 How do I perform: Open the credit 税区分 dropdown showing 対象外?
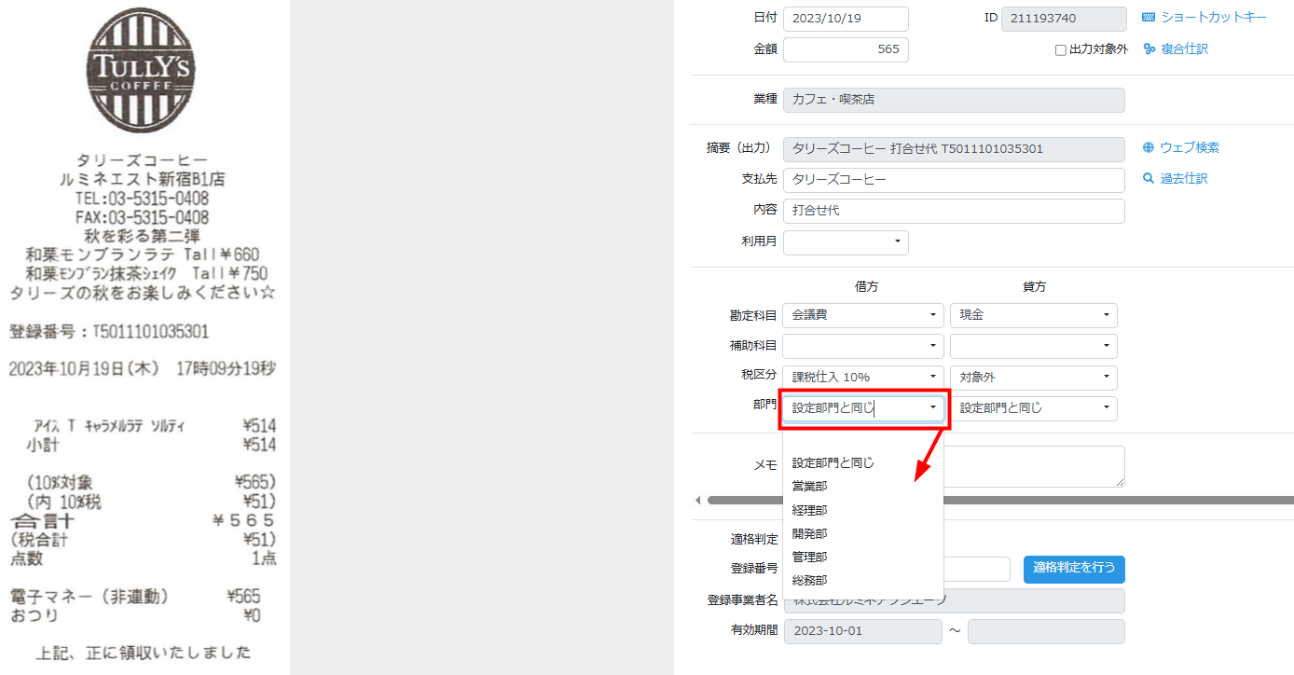1034,378
